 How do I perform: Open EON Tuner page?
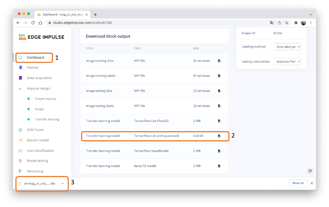(x=35, y=130)
